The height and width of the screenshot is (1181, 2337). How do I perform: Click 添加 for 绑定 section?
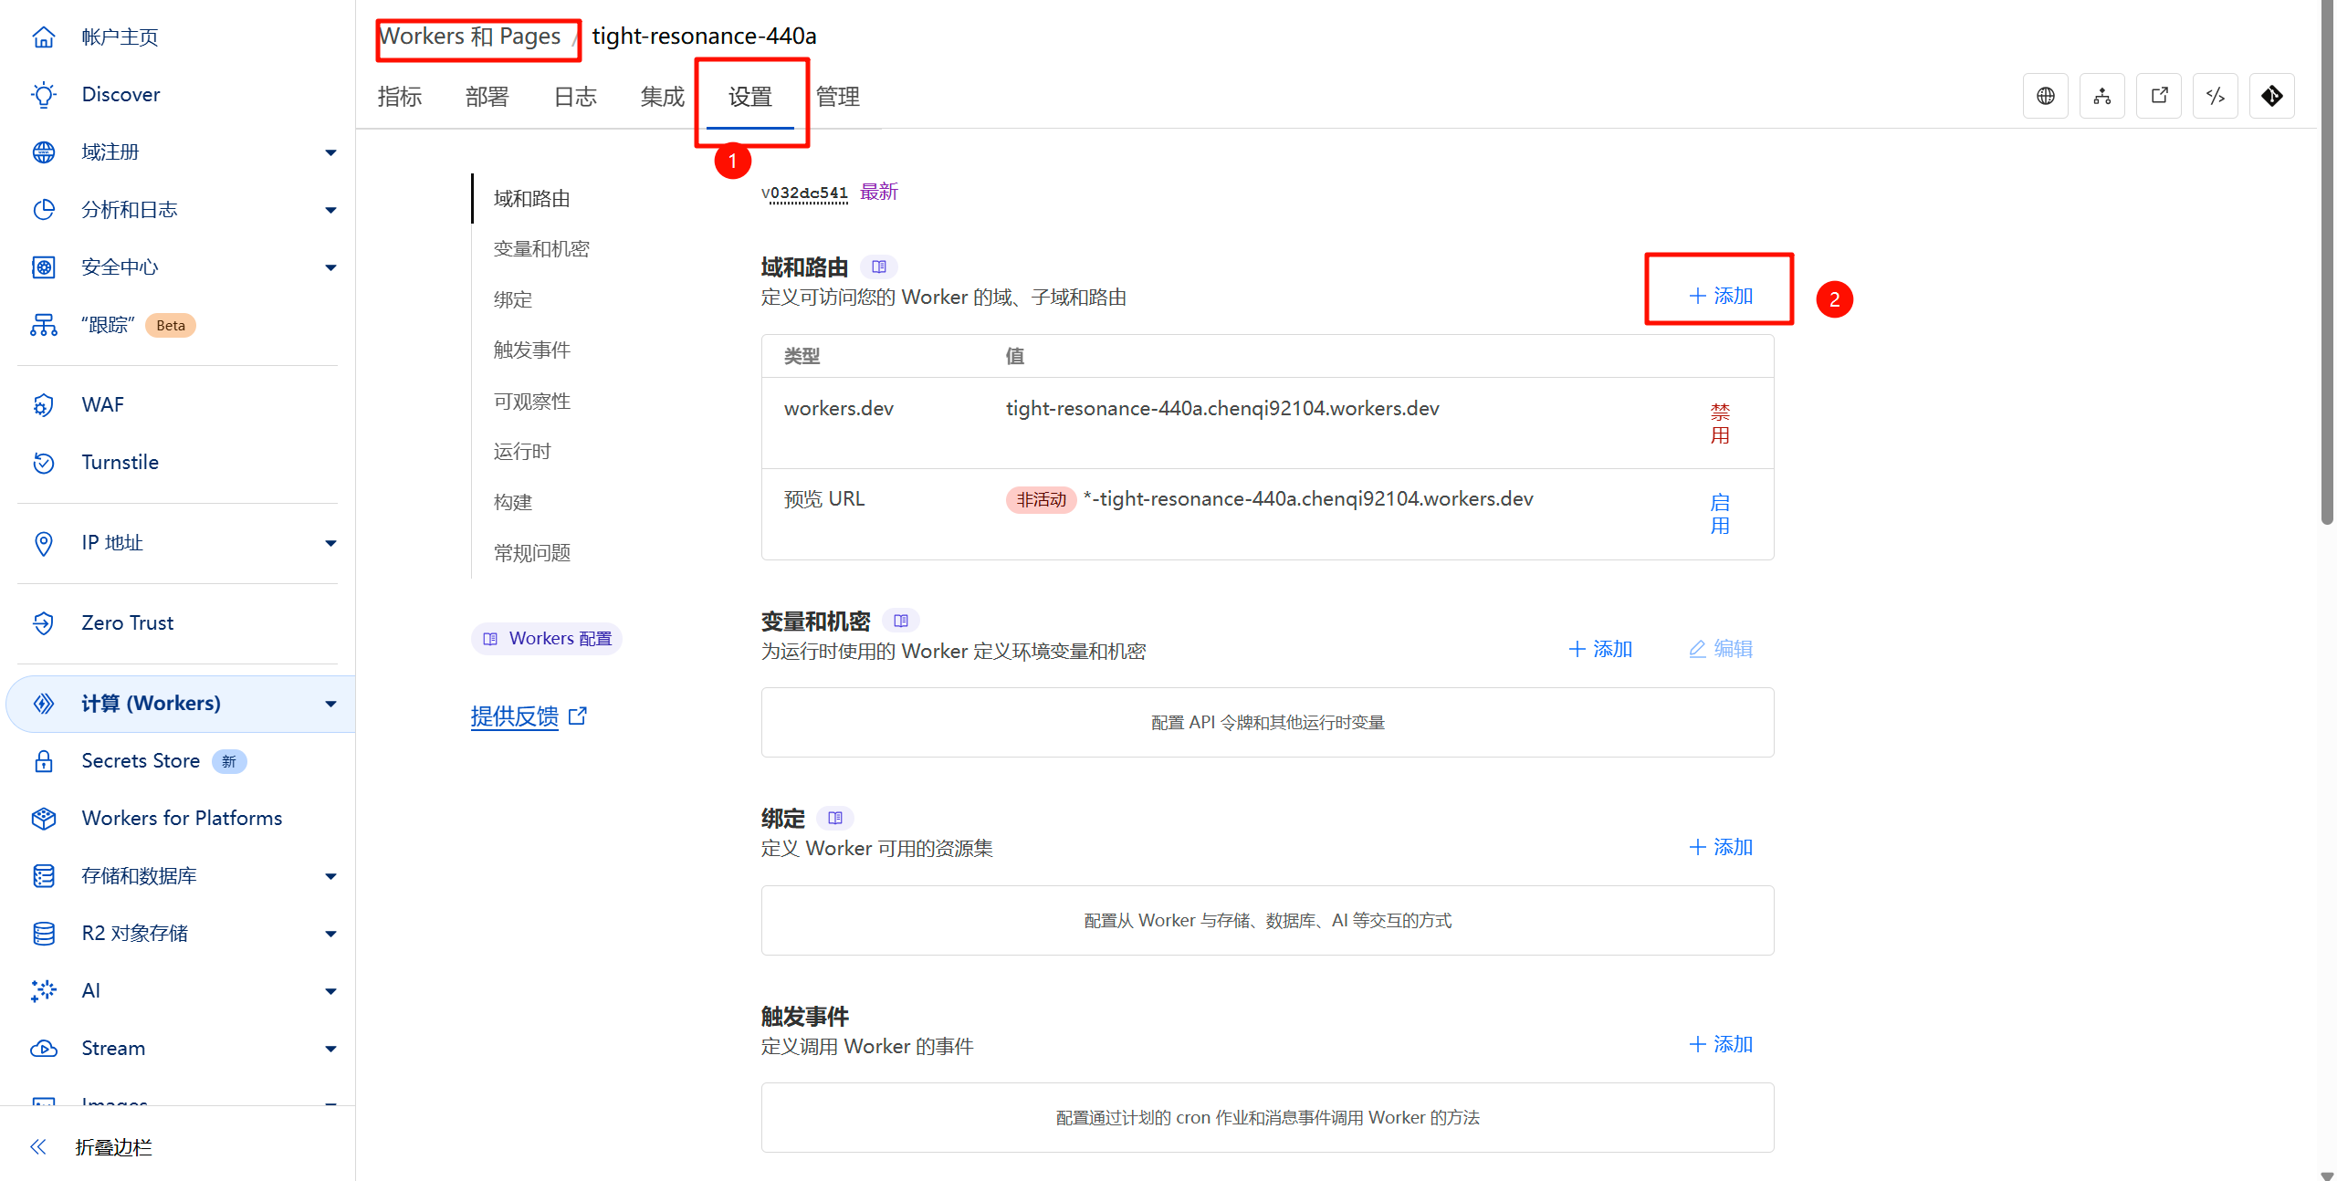1721,847
